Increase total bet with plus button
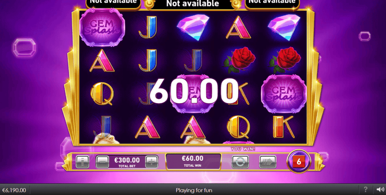 (152, 162)
